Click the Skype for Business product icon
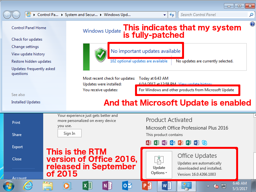Image resolution: width=256 pixels, height=192 pixels. pyautogui.click(x=204, y=143)
